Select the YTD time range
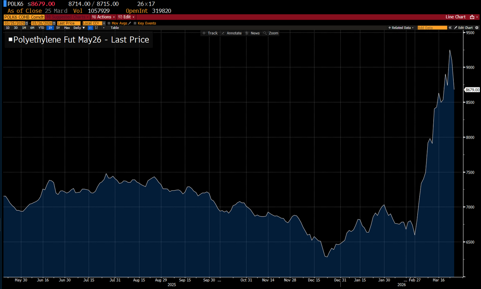This screenshot has width=481, height=289. point(41,28)
